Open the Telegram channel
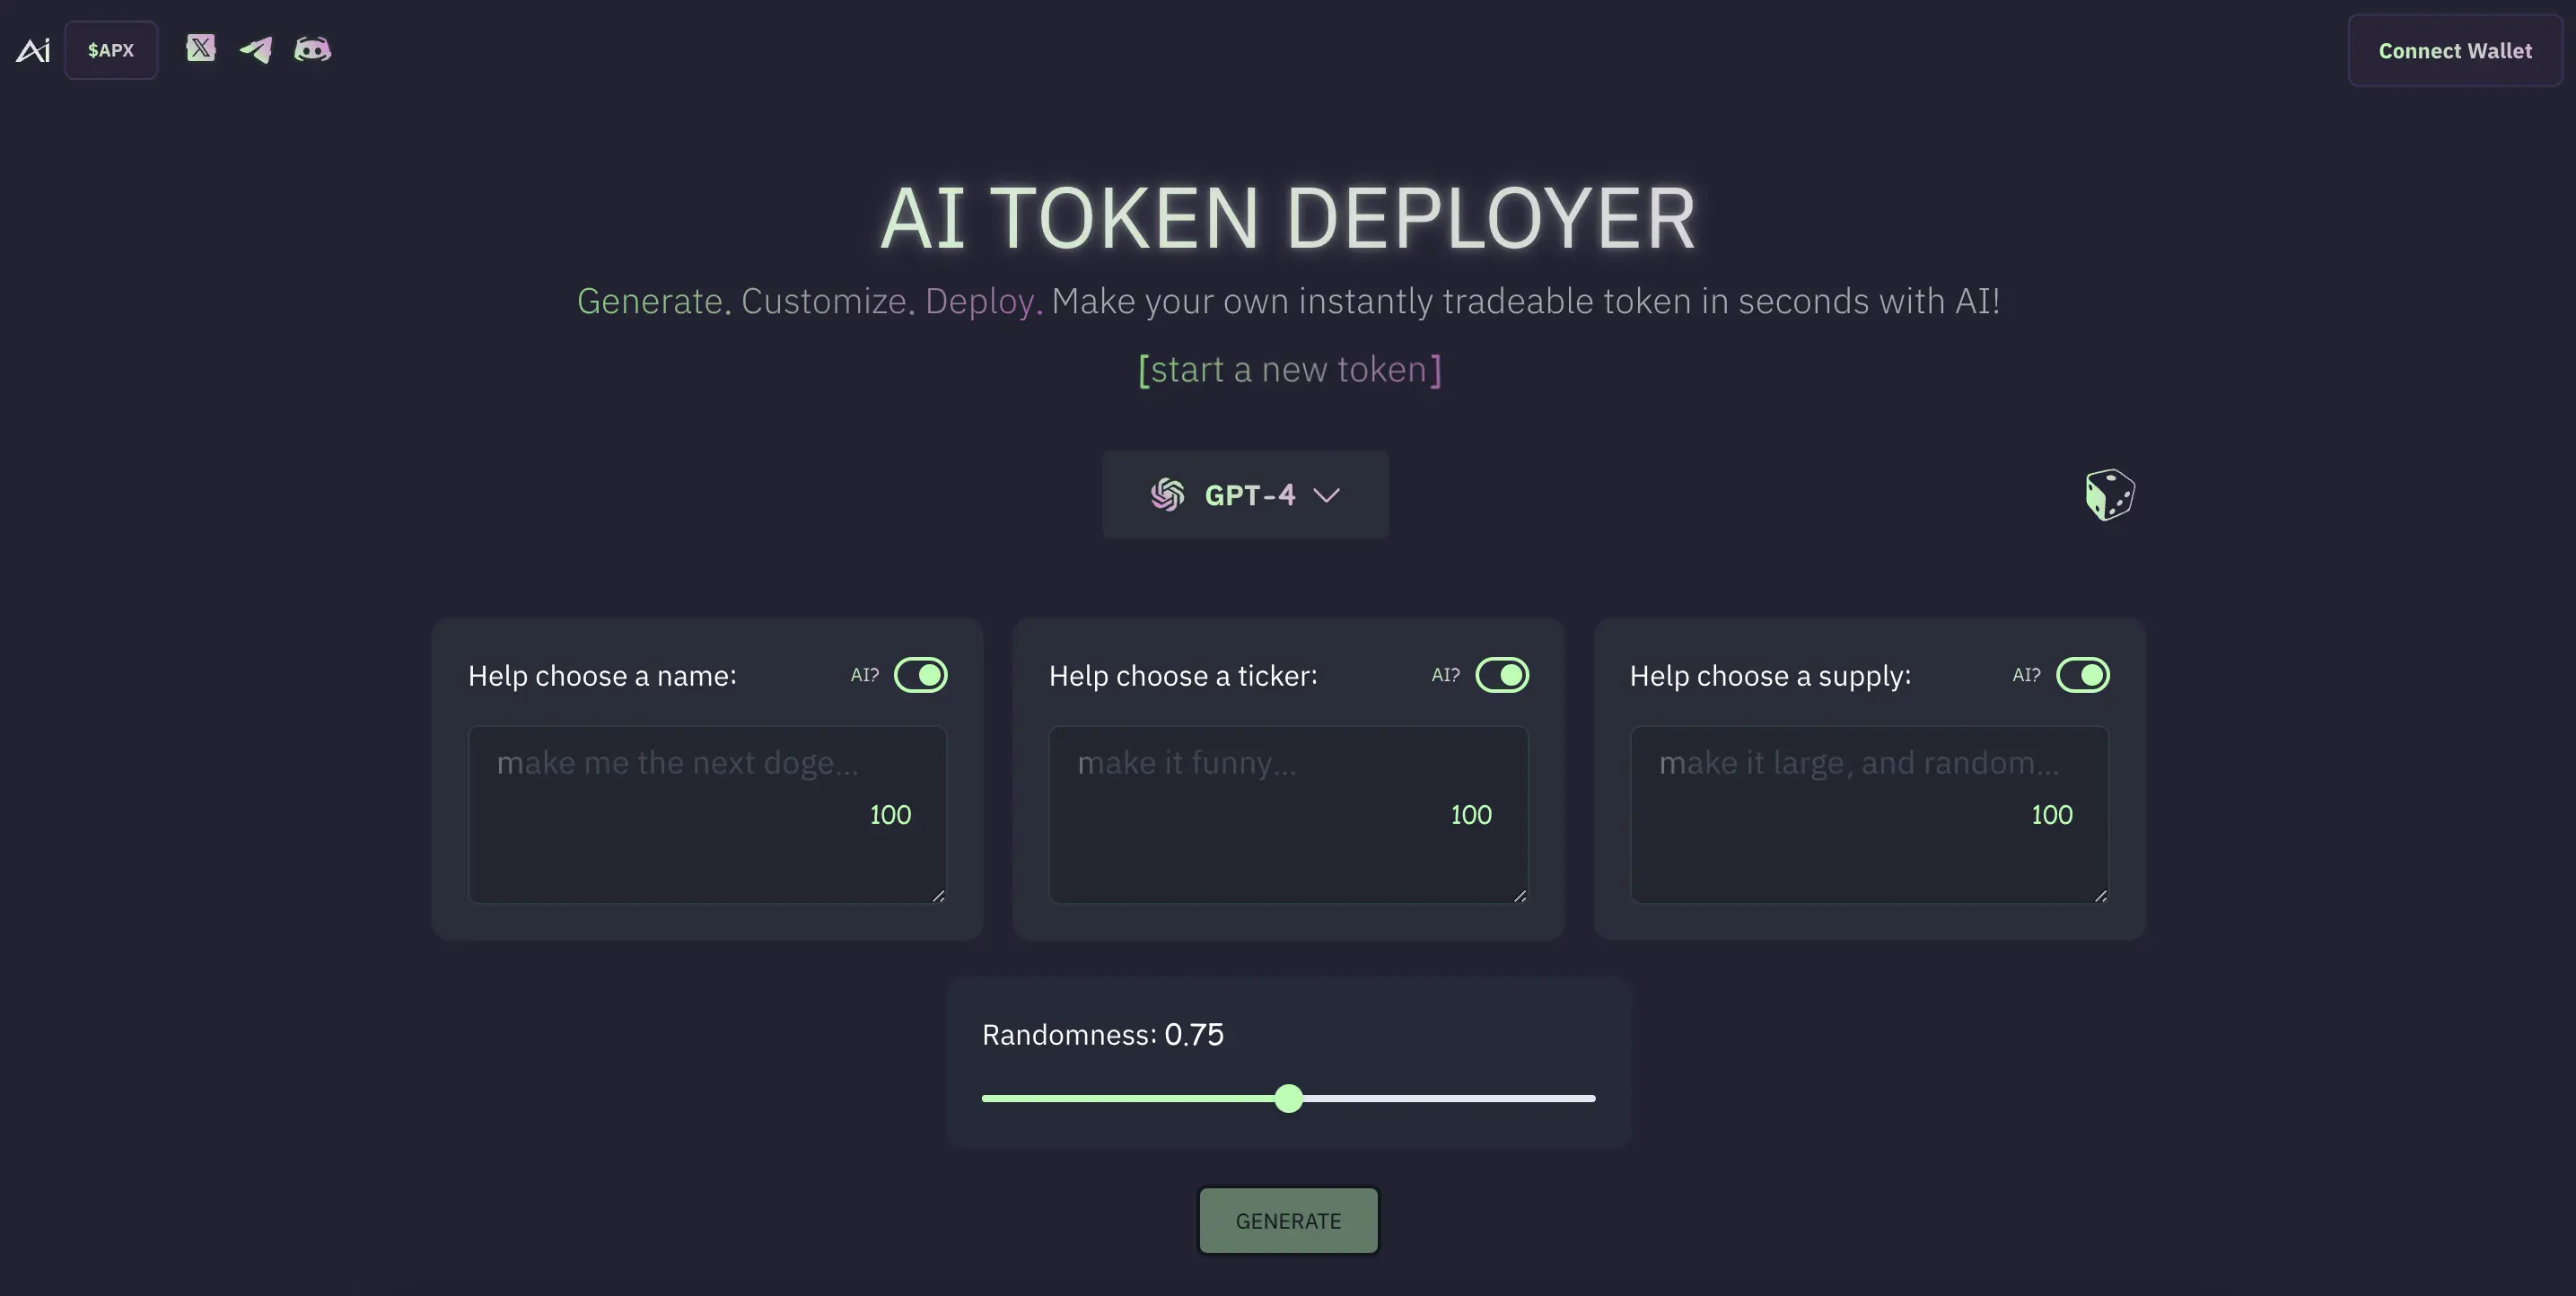 pos(257,49)
